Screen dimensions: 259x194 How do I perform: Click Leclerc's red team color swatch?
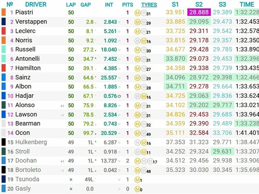[x=4, y=31]
